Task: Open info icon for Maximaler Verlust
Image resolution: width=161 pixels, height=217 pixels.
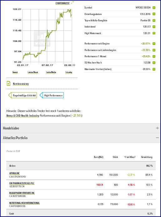Action: coord(154,69)
